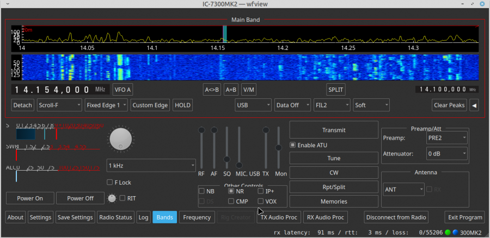
Task: Open TX Audio Proc
Action: [x=279, y=217]
